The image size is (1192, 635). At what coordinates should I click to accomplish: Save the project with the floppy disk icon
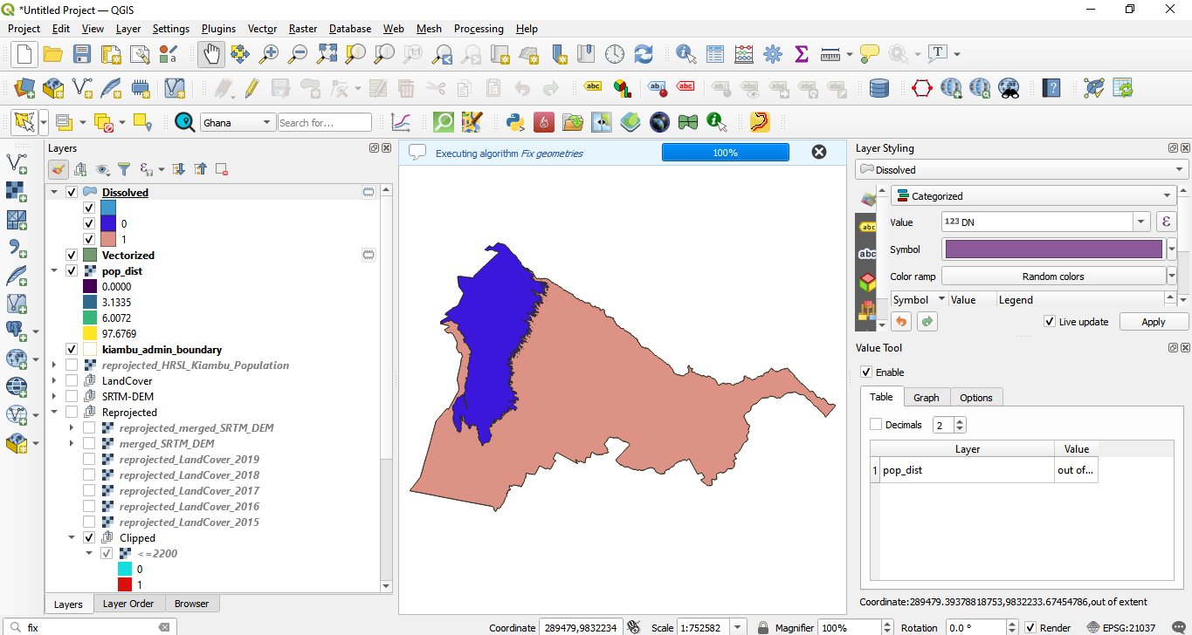(81, 54)
